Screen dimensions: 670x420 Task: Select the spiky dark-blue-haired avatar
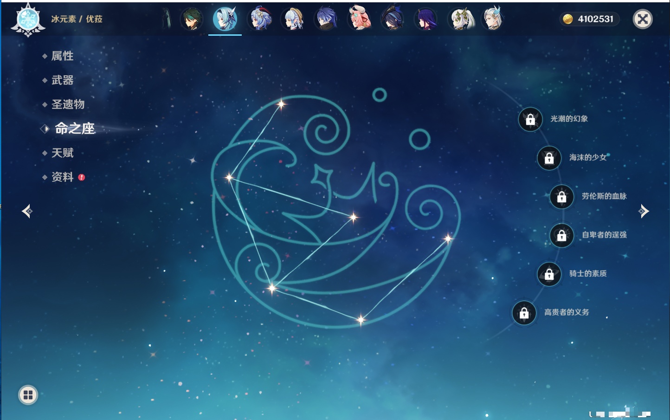coord(326,19)
